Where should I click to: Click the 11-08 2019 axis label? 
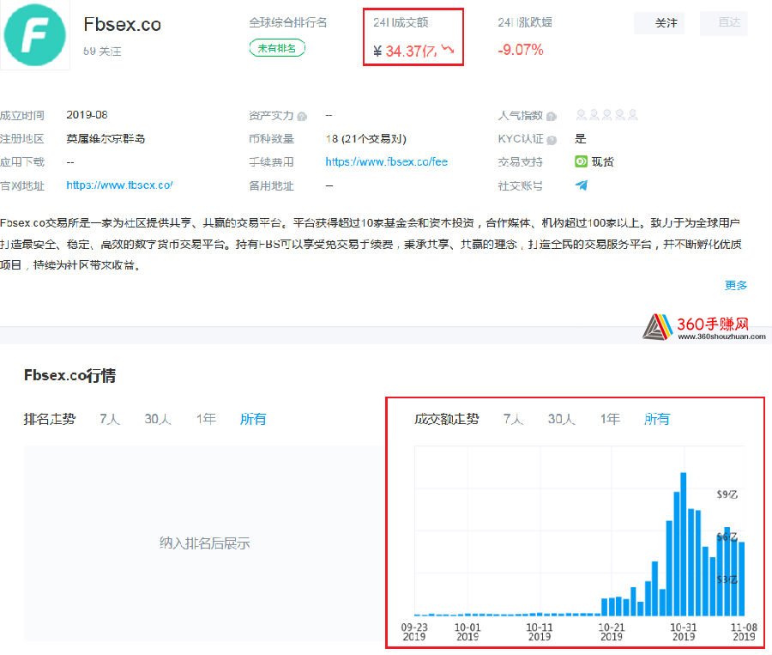click(744, 631)
